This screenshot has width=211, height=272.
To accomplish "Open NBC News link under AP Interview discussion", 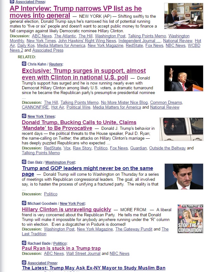I will click(x=176, y=46).
